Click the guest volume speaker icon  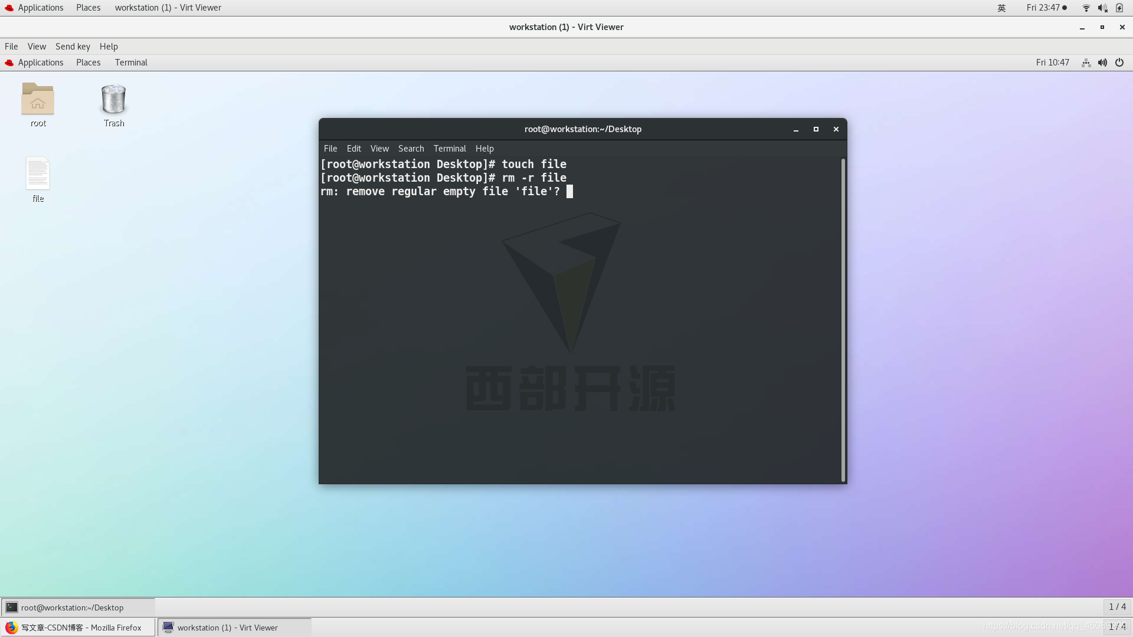coord(1102,63)
